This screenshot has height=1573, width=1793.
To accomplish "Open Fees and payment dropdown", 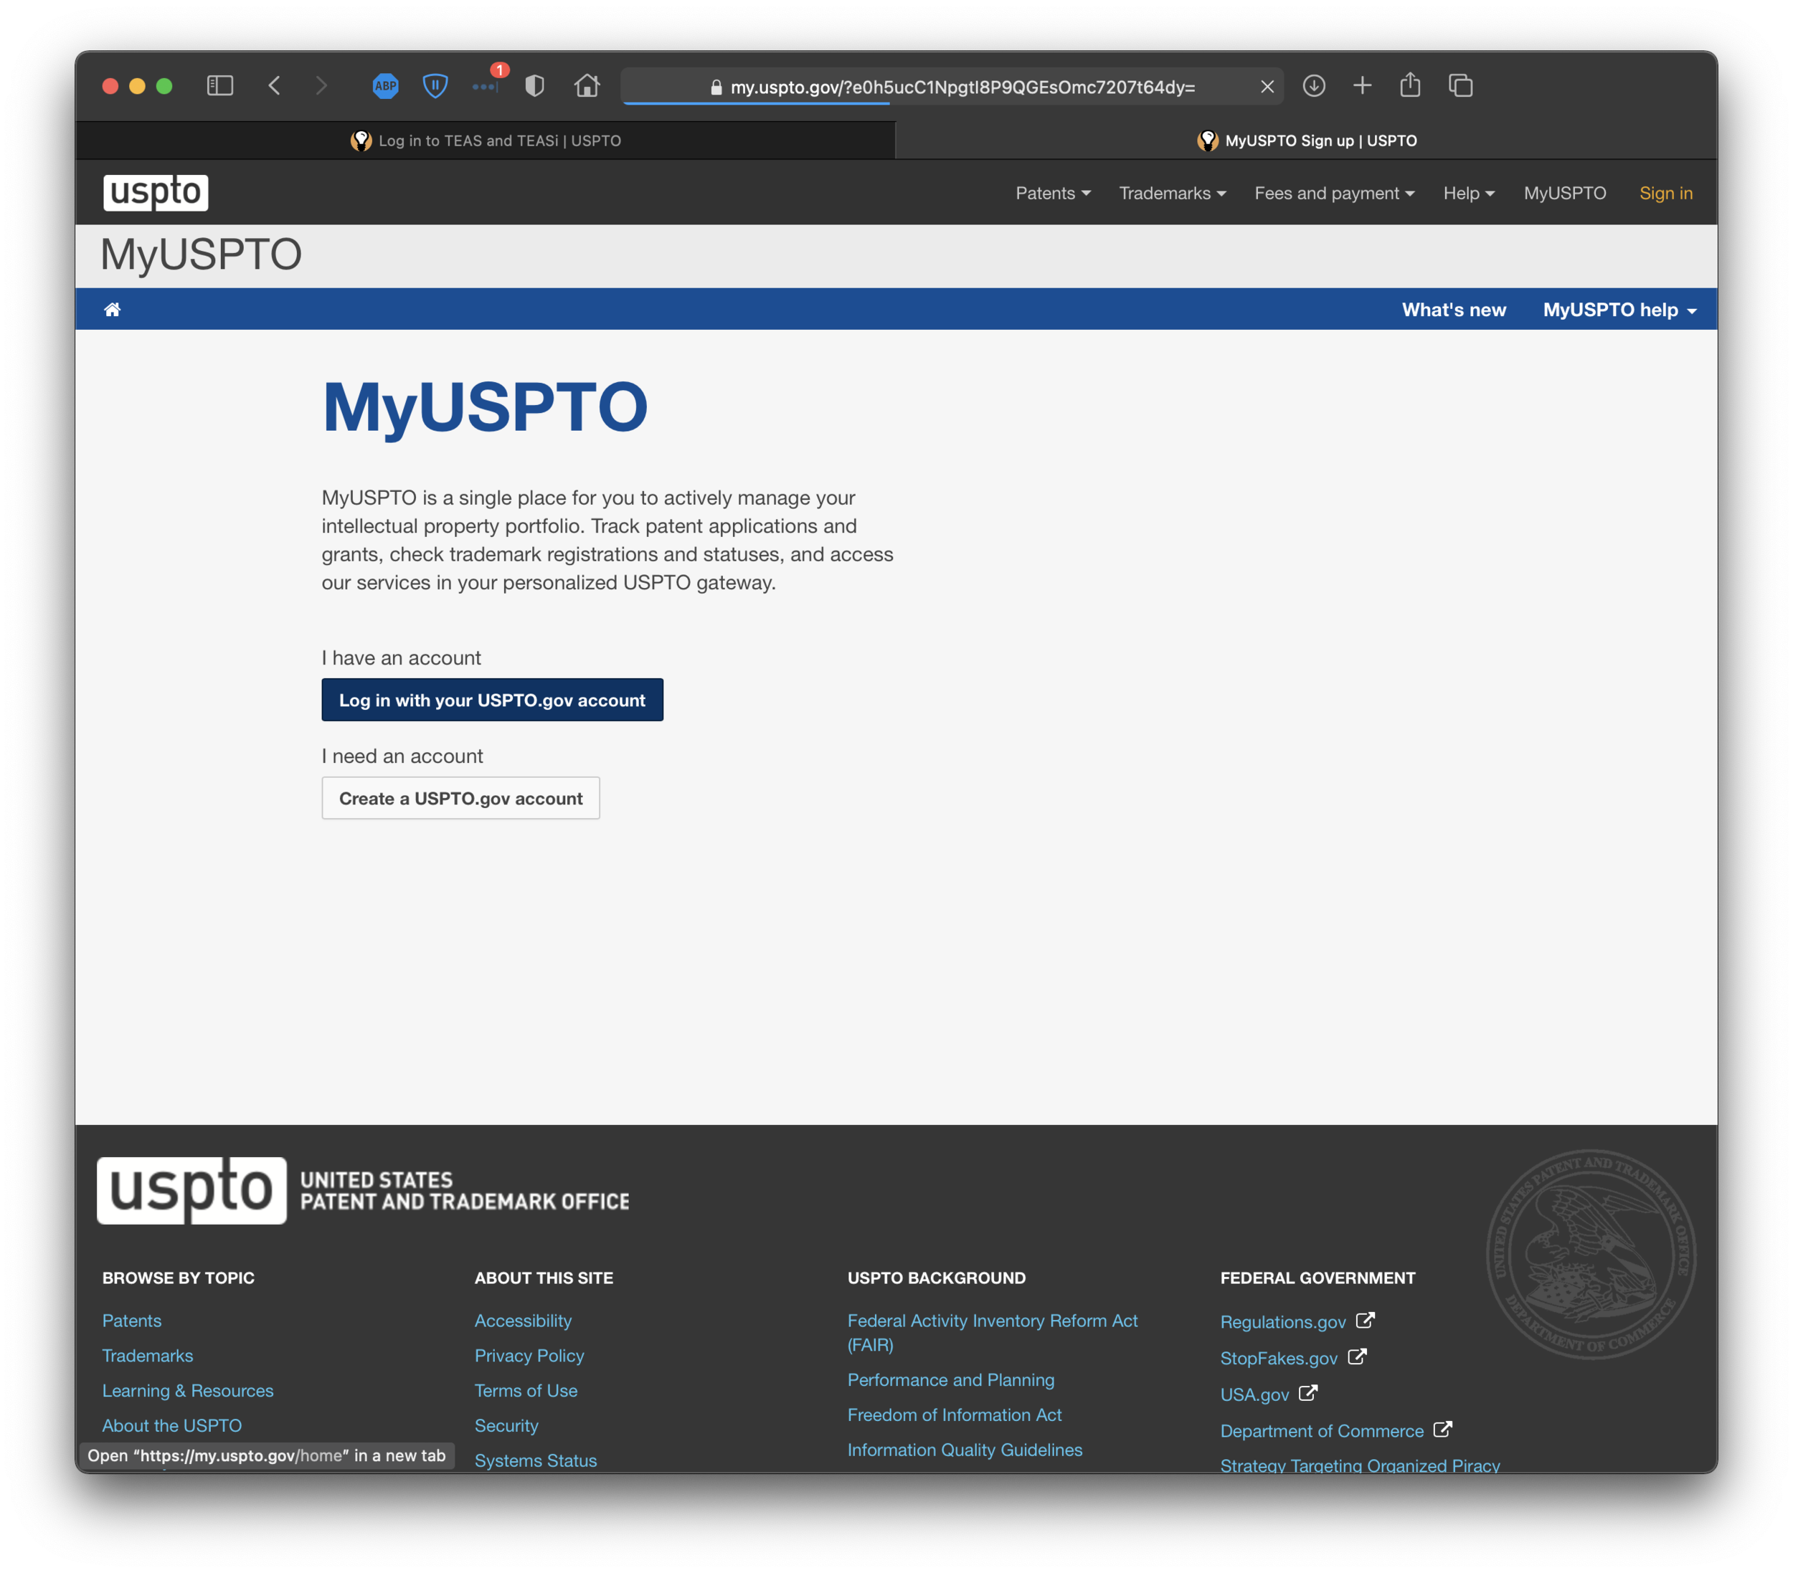I will [1334, 193].
